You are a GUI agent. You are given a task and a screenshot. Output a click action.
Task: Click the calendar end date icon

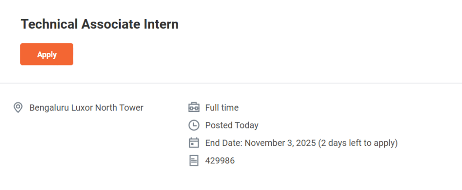click(x=194, y=143)
